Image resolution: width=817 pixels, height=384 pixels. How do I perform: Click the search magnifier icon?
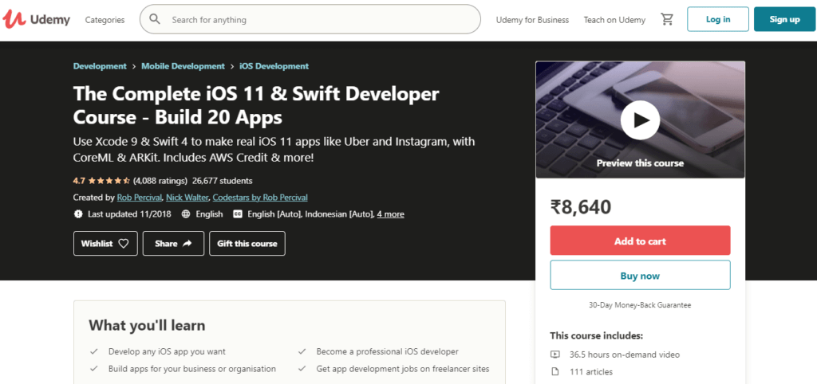point(155,19)
